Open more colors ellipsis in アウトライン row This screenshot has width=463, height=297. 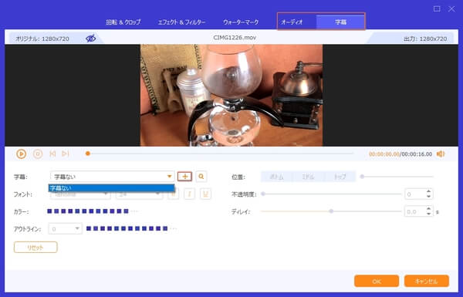tap(174, 228)
